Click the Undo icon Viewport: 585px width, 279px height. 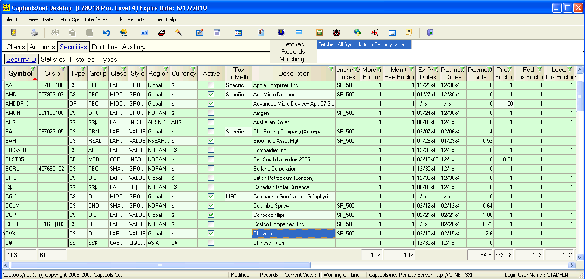tap(106, 32)
